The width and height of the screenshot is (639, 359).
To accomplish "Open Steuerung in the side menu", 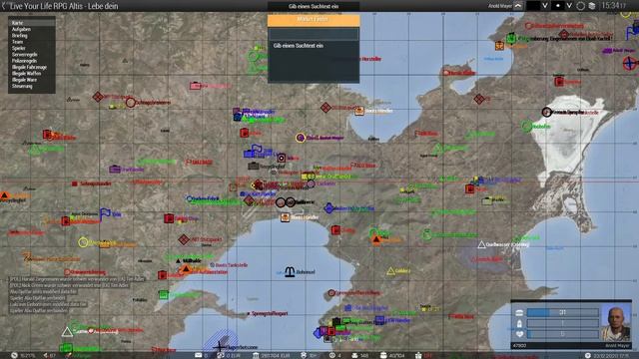I will [31, 86].
